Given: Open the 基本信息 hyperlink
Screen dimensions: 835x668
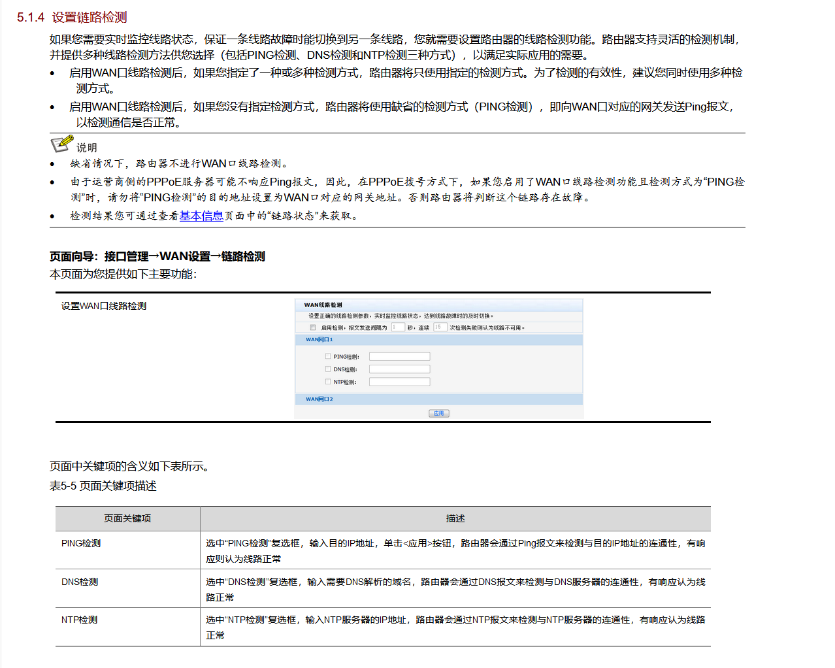Looking at the screenshot, I should (x=201, y=216).
